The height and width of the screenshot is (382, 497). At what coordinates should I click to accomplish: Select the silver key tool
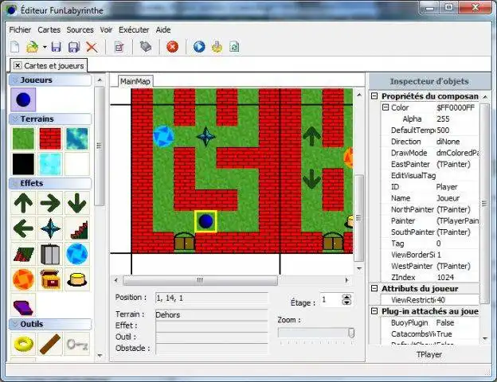point(77,344)
